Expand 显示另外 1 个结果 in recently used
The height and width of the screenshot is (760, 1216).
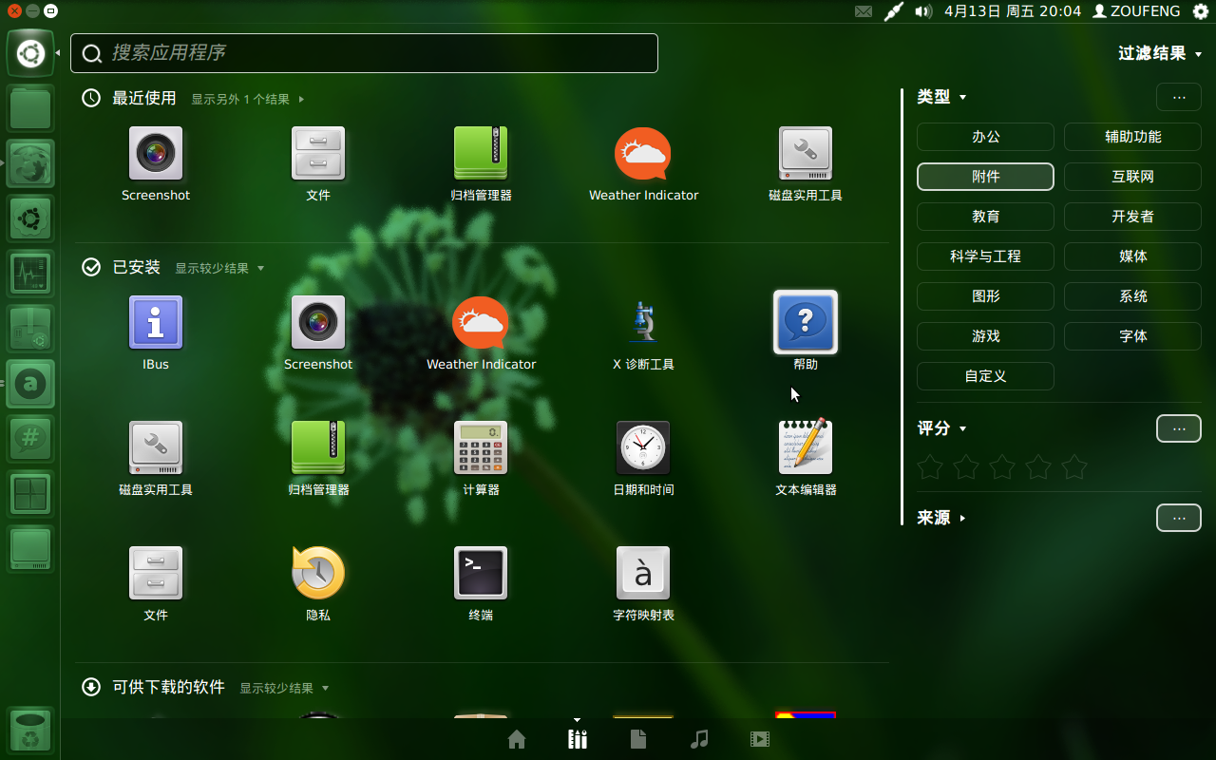pyautogui.click(x=247, y=99)
